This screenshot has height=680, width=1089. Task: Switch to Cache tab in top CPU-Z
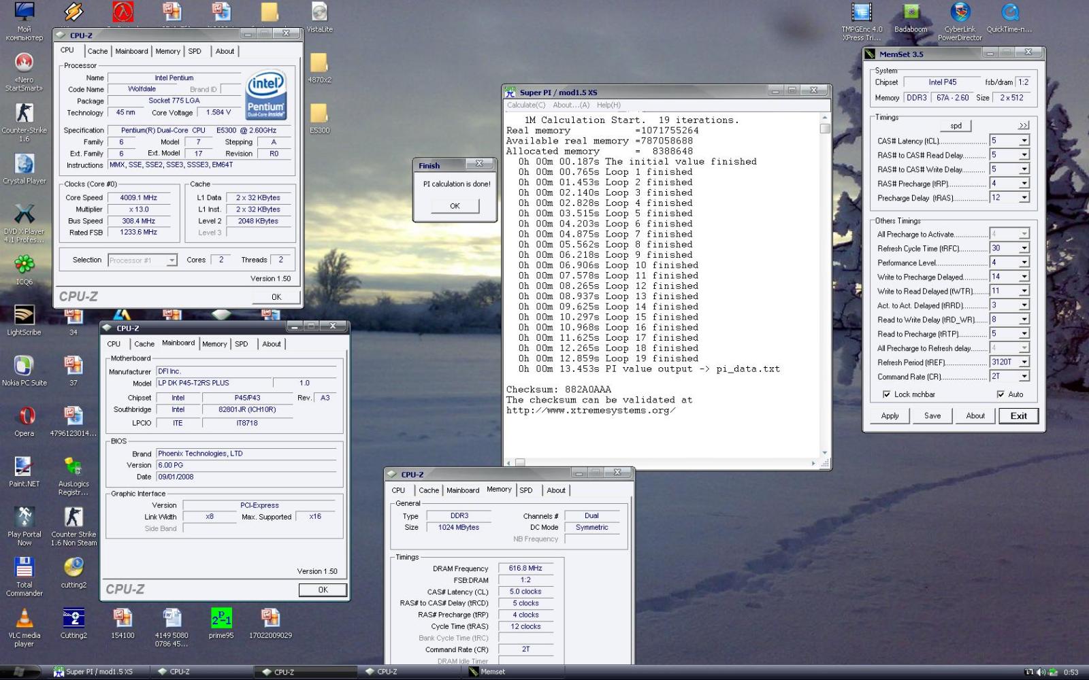coord(97,52)
